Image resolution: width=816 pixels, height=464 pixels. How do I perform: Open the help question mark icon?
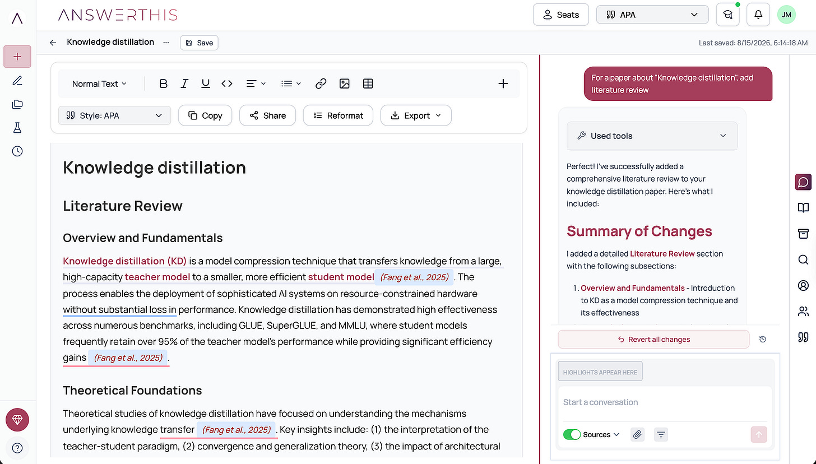click(x=17, y=448)
